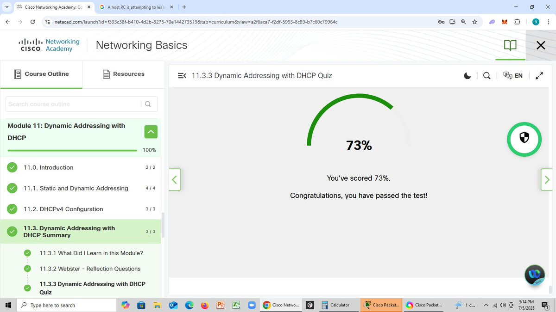Open the notifications center icon
The image size is (556, 312).
545,305
